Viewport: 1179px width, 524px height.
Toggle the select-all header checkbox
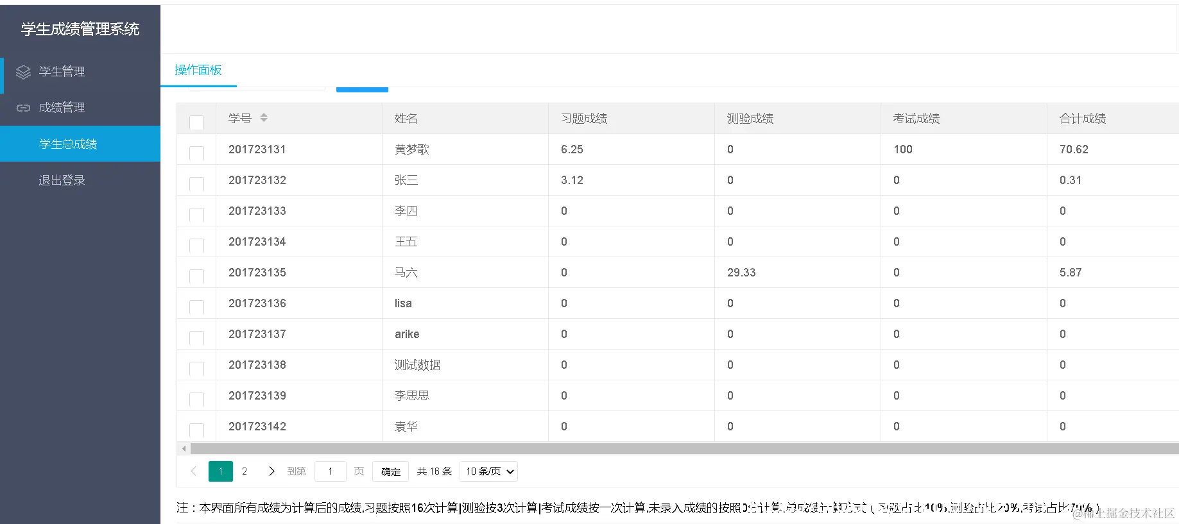click(x=197, y=122)
